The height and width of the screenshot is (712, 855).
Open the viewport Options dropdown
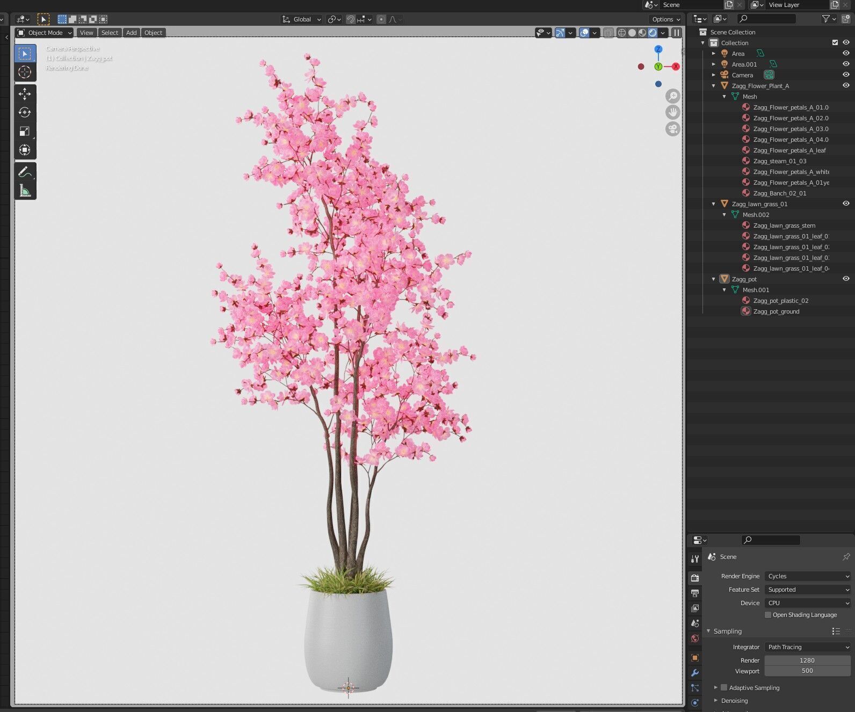tap(666, 19)
